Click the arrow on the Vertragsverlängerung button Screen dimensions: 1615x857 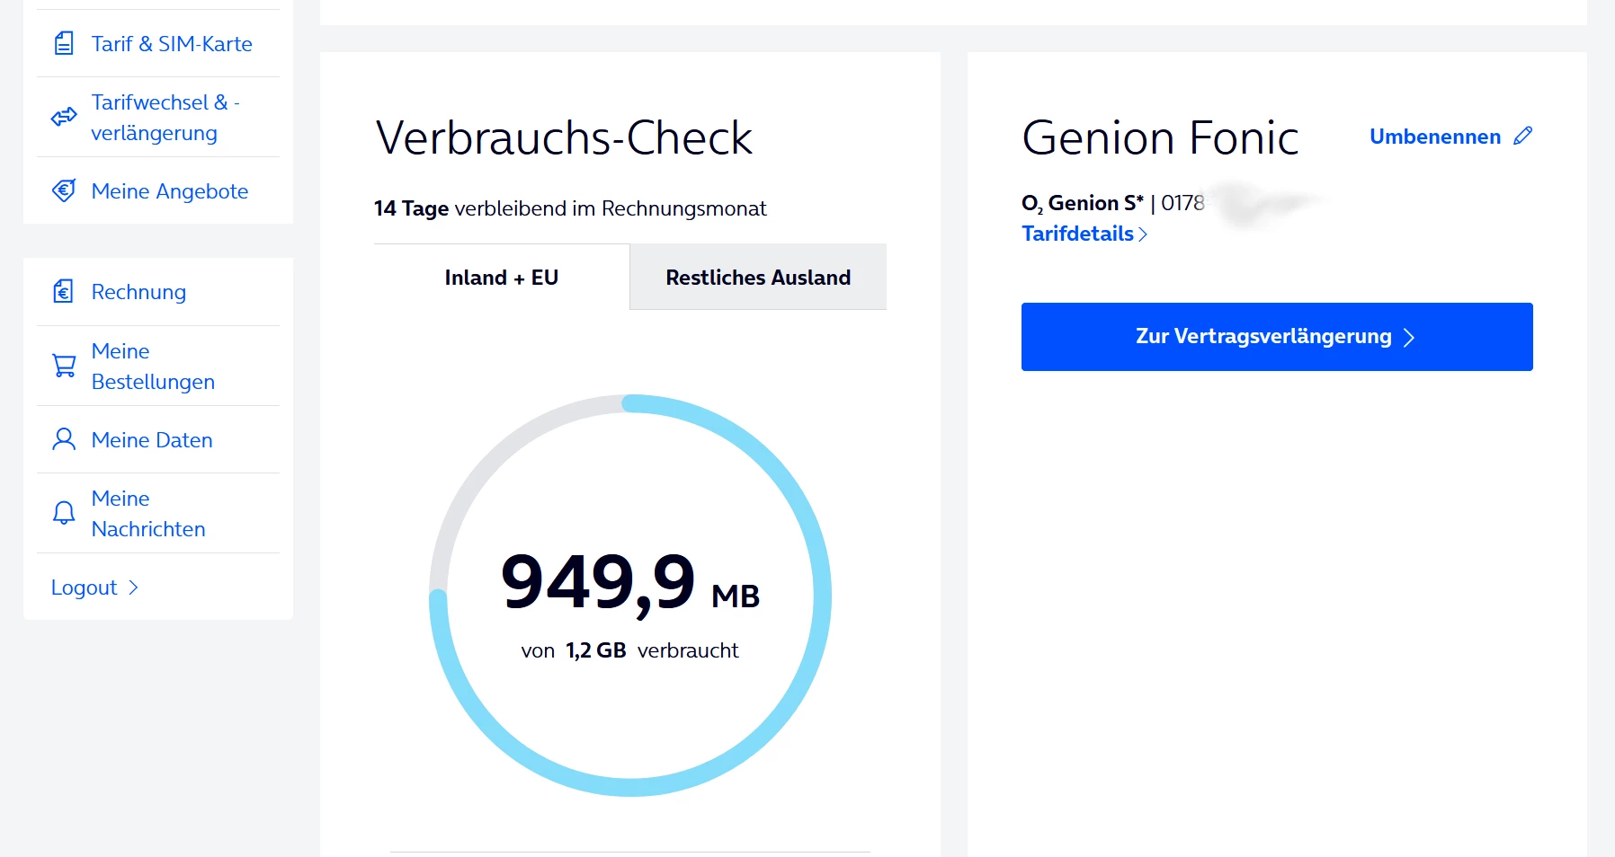(1409, 338)
